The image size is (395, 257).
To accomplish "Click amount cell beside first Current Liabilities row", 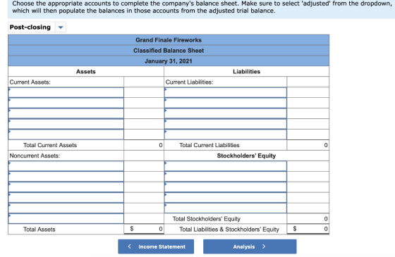I will 308,92.
